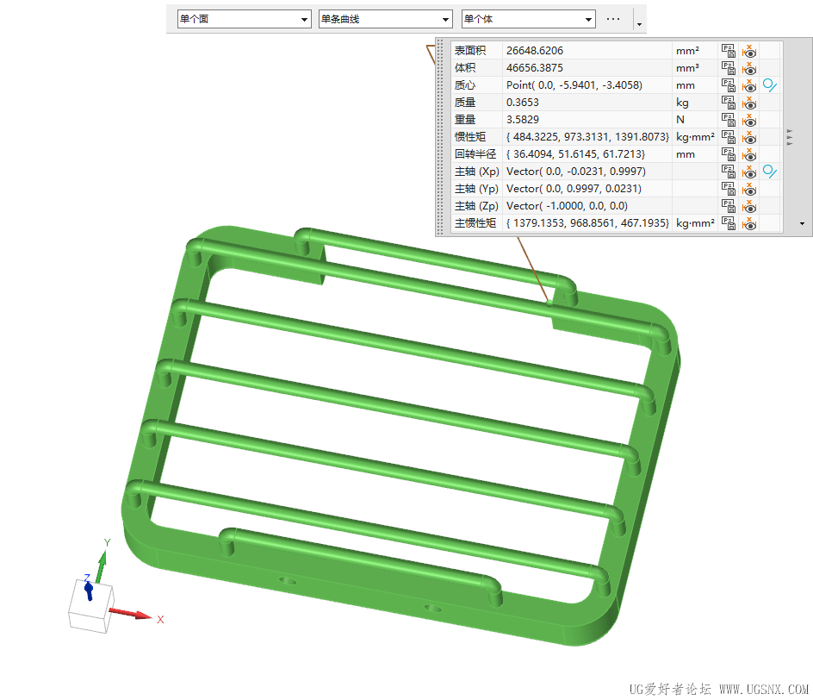Click the triple-arrow expander on panel side
This screenshot has width=813, height=700.
point(790,137)
